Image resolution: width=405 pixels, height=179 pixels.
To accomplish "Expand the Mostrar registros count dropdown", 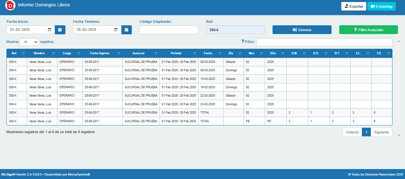I will pyautogui.click(x=29, y=42).
